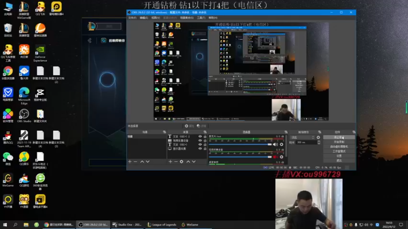Remove selected source with the minus icon

pyautogui.click(x=176, y=161)
